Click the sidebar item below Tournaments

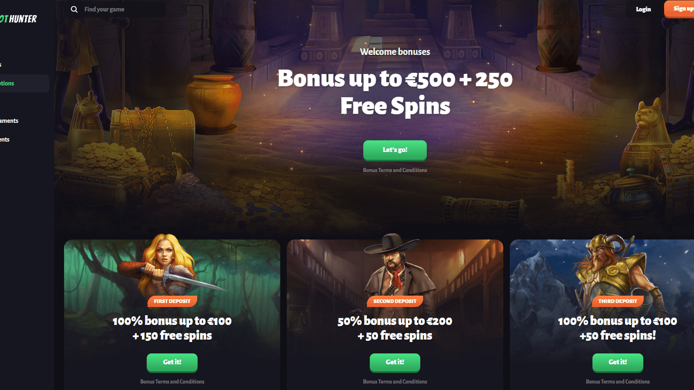(x=5, y=140)
